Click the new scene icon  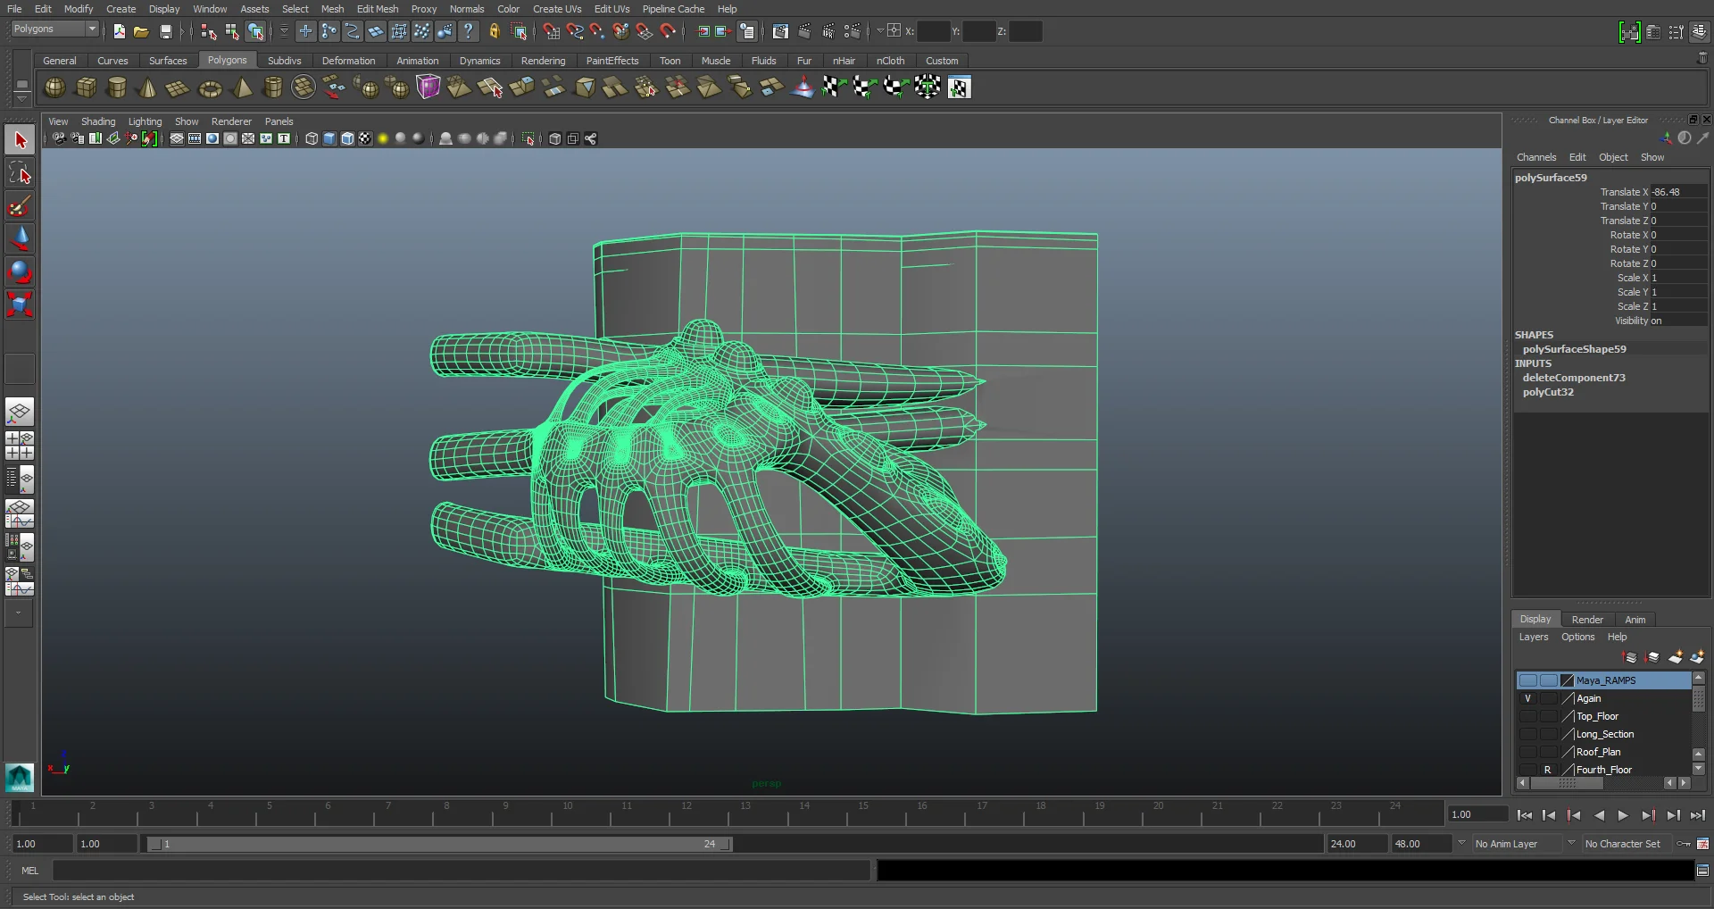pos(120,31)
